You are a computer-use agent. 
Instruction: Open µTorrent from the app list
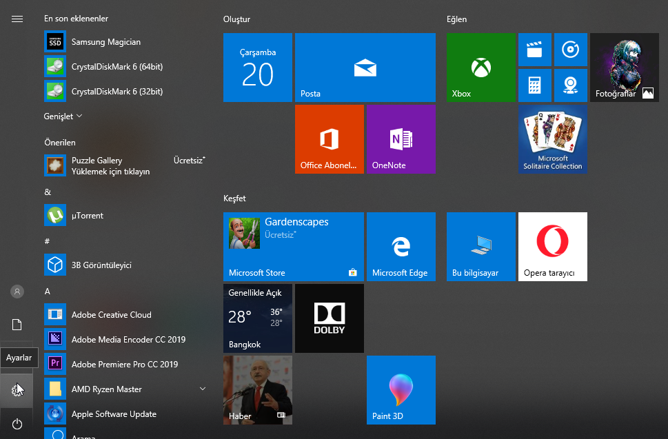[x=125, y=216]
